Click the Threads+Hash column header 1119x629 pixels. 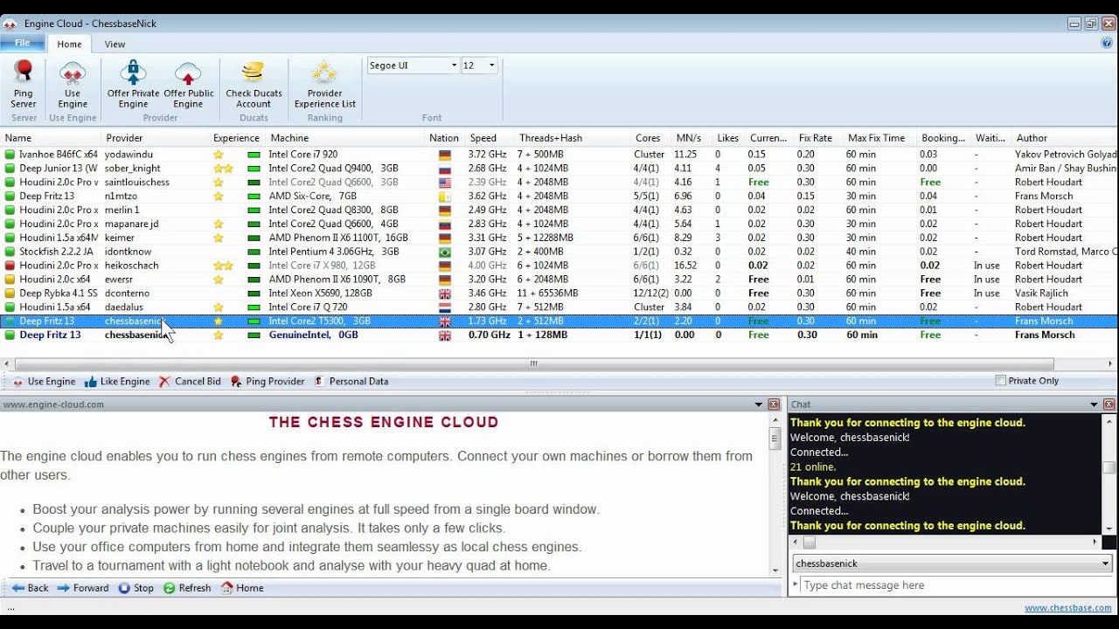pos(573,138)
